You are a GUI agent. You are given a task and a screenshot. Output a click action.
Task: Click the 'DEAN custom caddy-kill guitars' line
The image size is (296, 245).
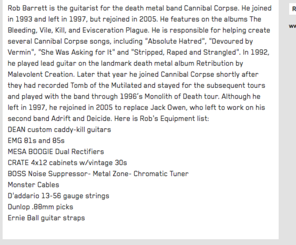coord(59,130)
